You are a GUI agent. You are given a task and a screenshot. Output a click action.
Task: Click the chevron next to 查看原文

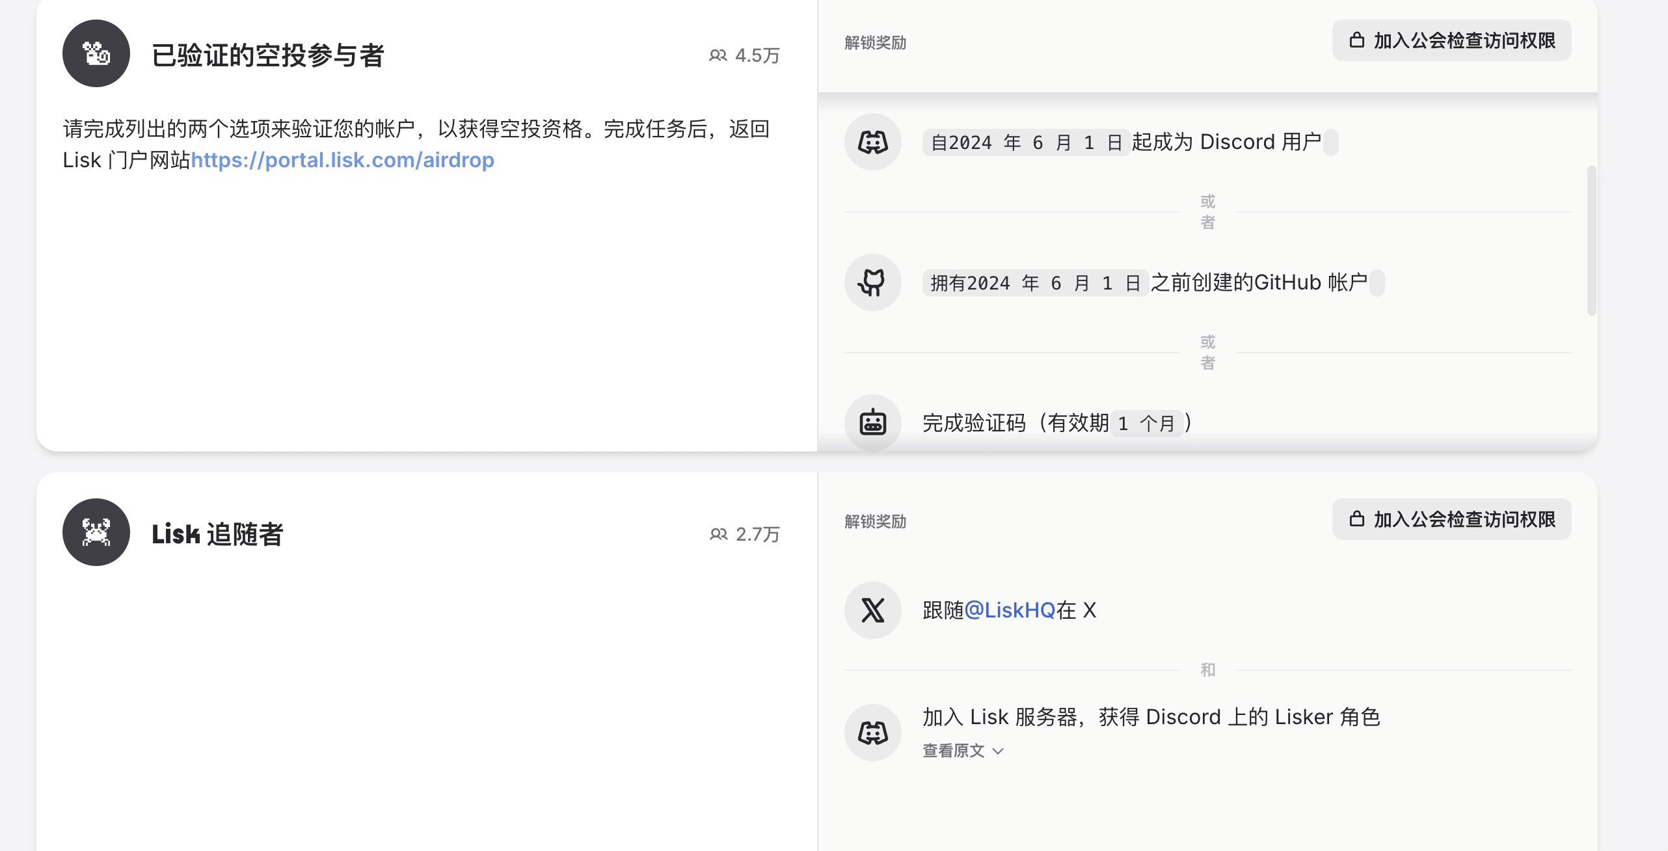[998, 751]
